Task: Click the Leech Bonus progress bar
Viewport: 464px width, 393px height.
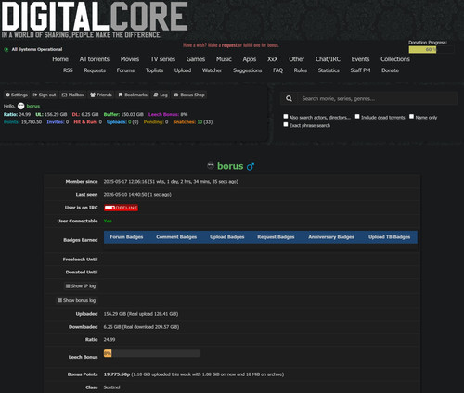Action: click(x=152, y=353)
